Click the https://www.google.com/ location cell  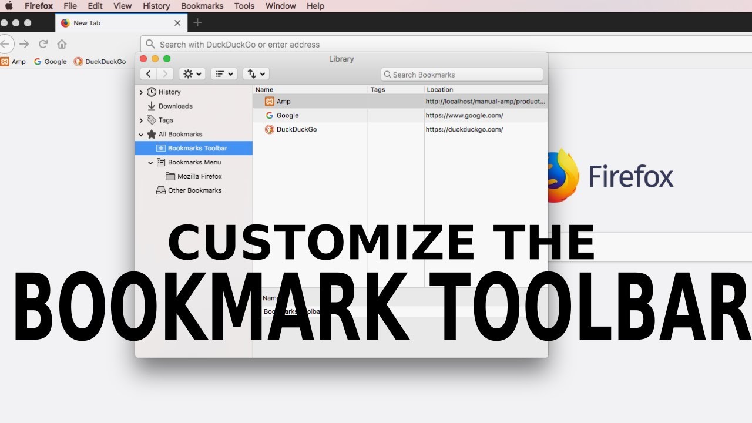click(x=464, y=116)
